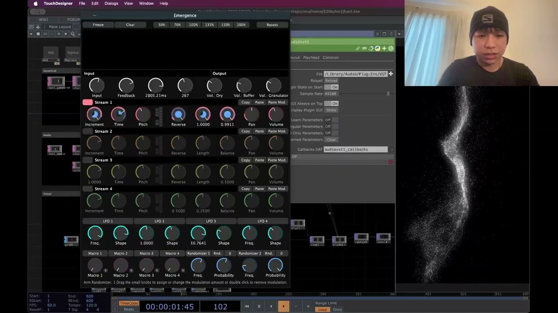
Task: Click the Freeze button in Emergence
Action: (98, 25)
